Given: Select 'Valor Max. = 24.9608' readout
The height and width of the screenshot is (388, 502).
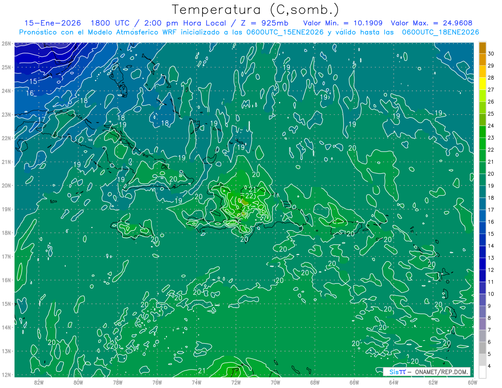Looking at the screenshot, I should pyautogui.click(x=432, y=23).
